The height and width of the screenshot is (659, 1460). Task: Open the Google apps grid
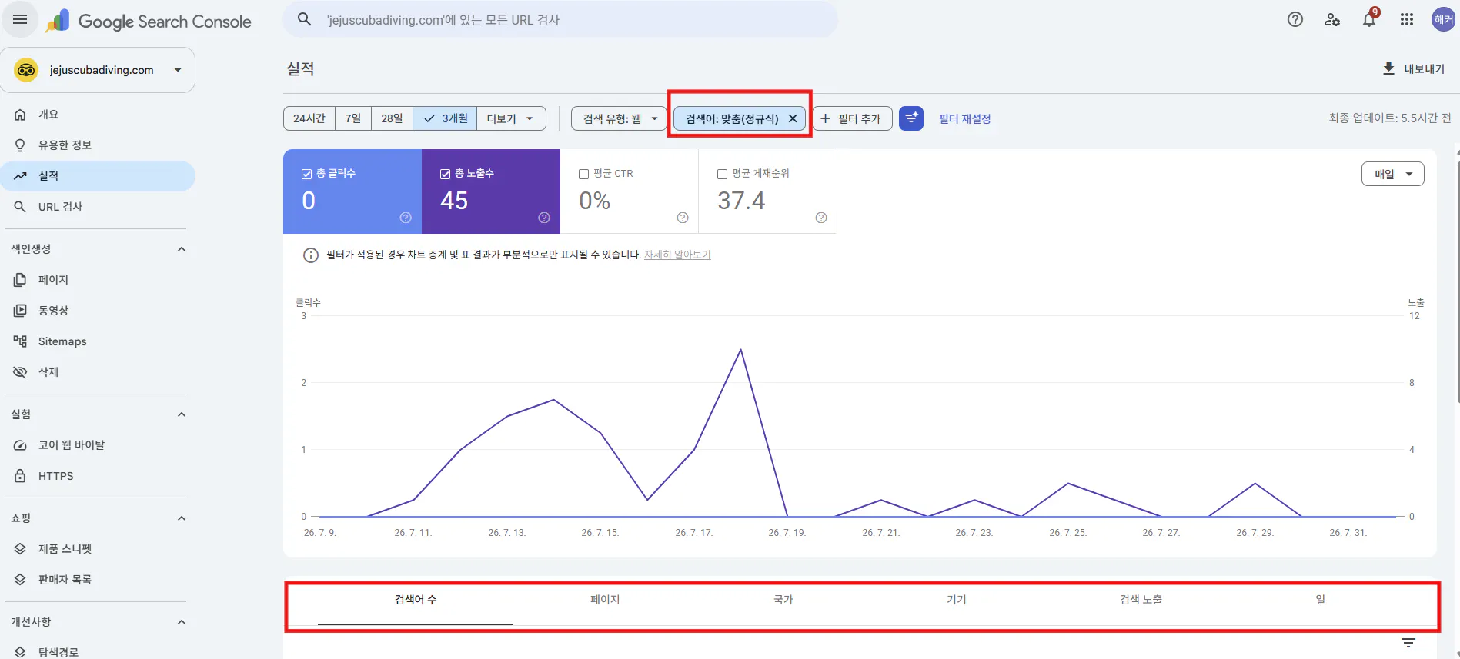1407,20
